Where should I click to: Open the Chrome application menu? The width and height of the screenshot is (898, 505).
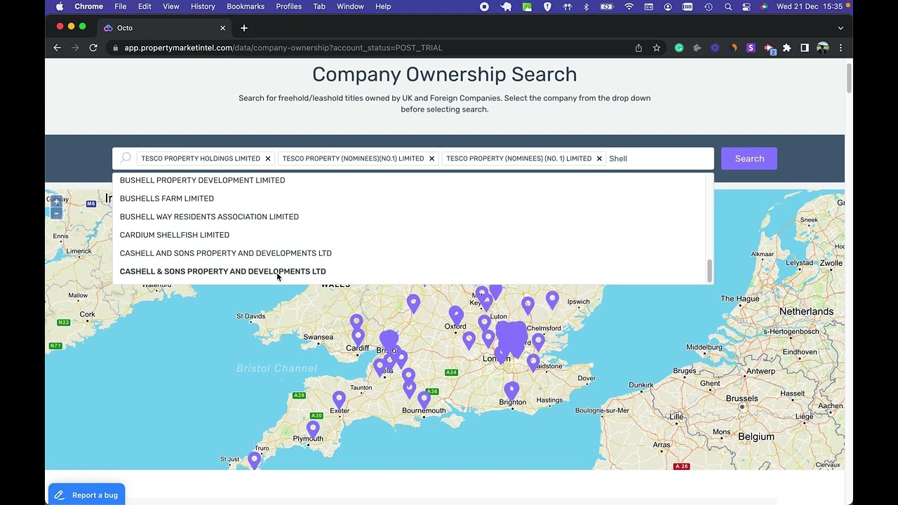[88, 6]
